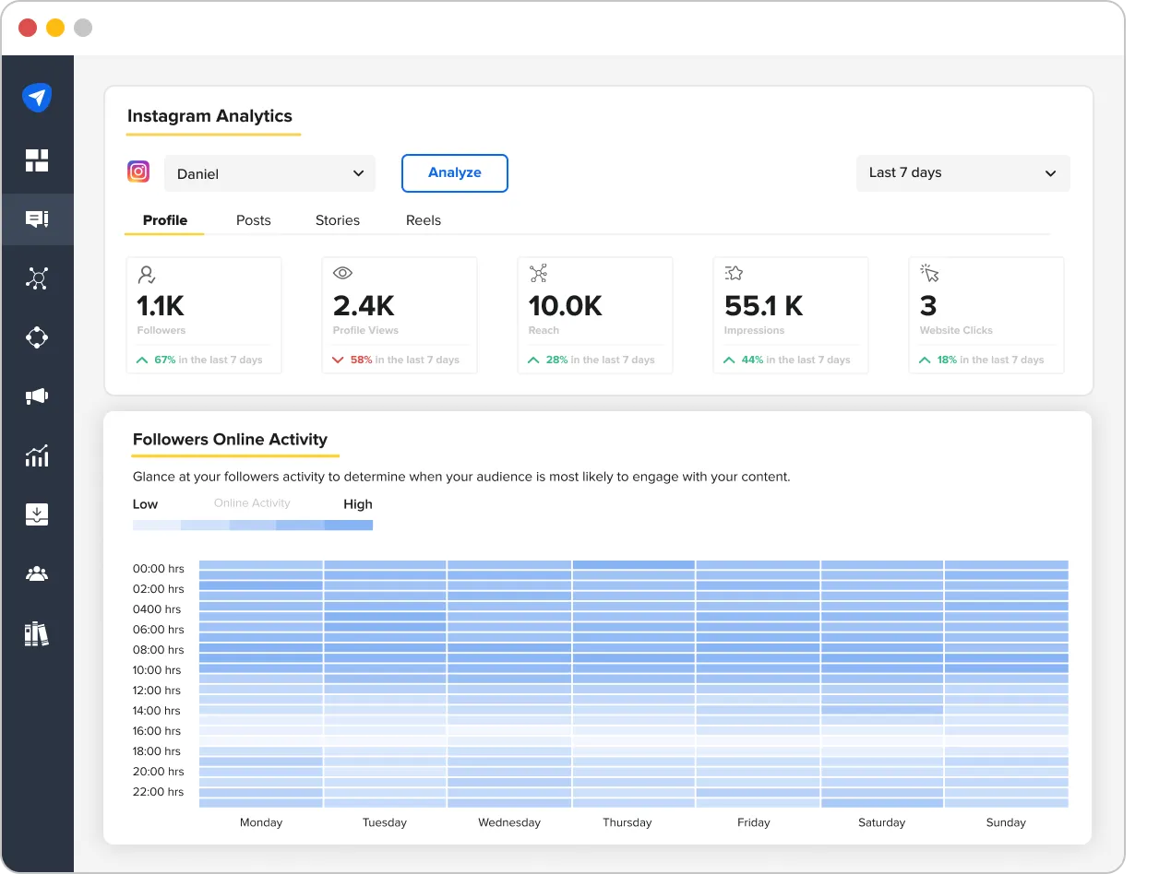Toggle the Website Clicks metric card
1159x874 pixels.
click(x=986, y=314)
